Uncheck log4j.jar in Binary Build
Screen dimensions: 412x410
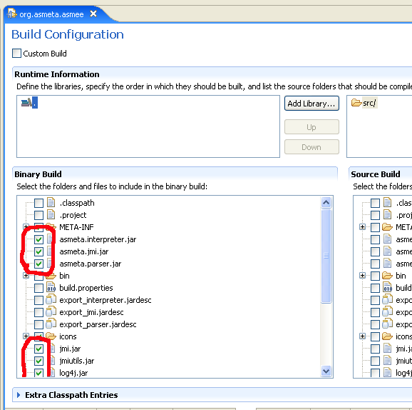(39, 373)
